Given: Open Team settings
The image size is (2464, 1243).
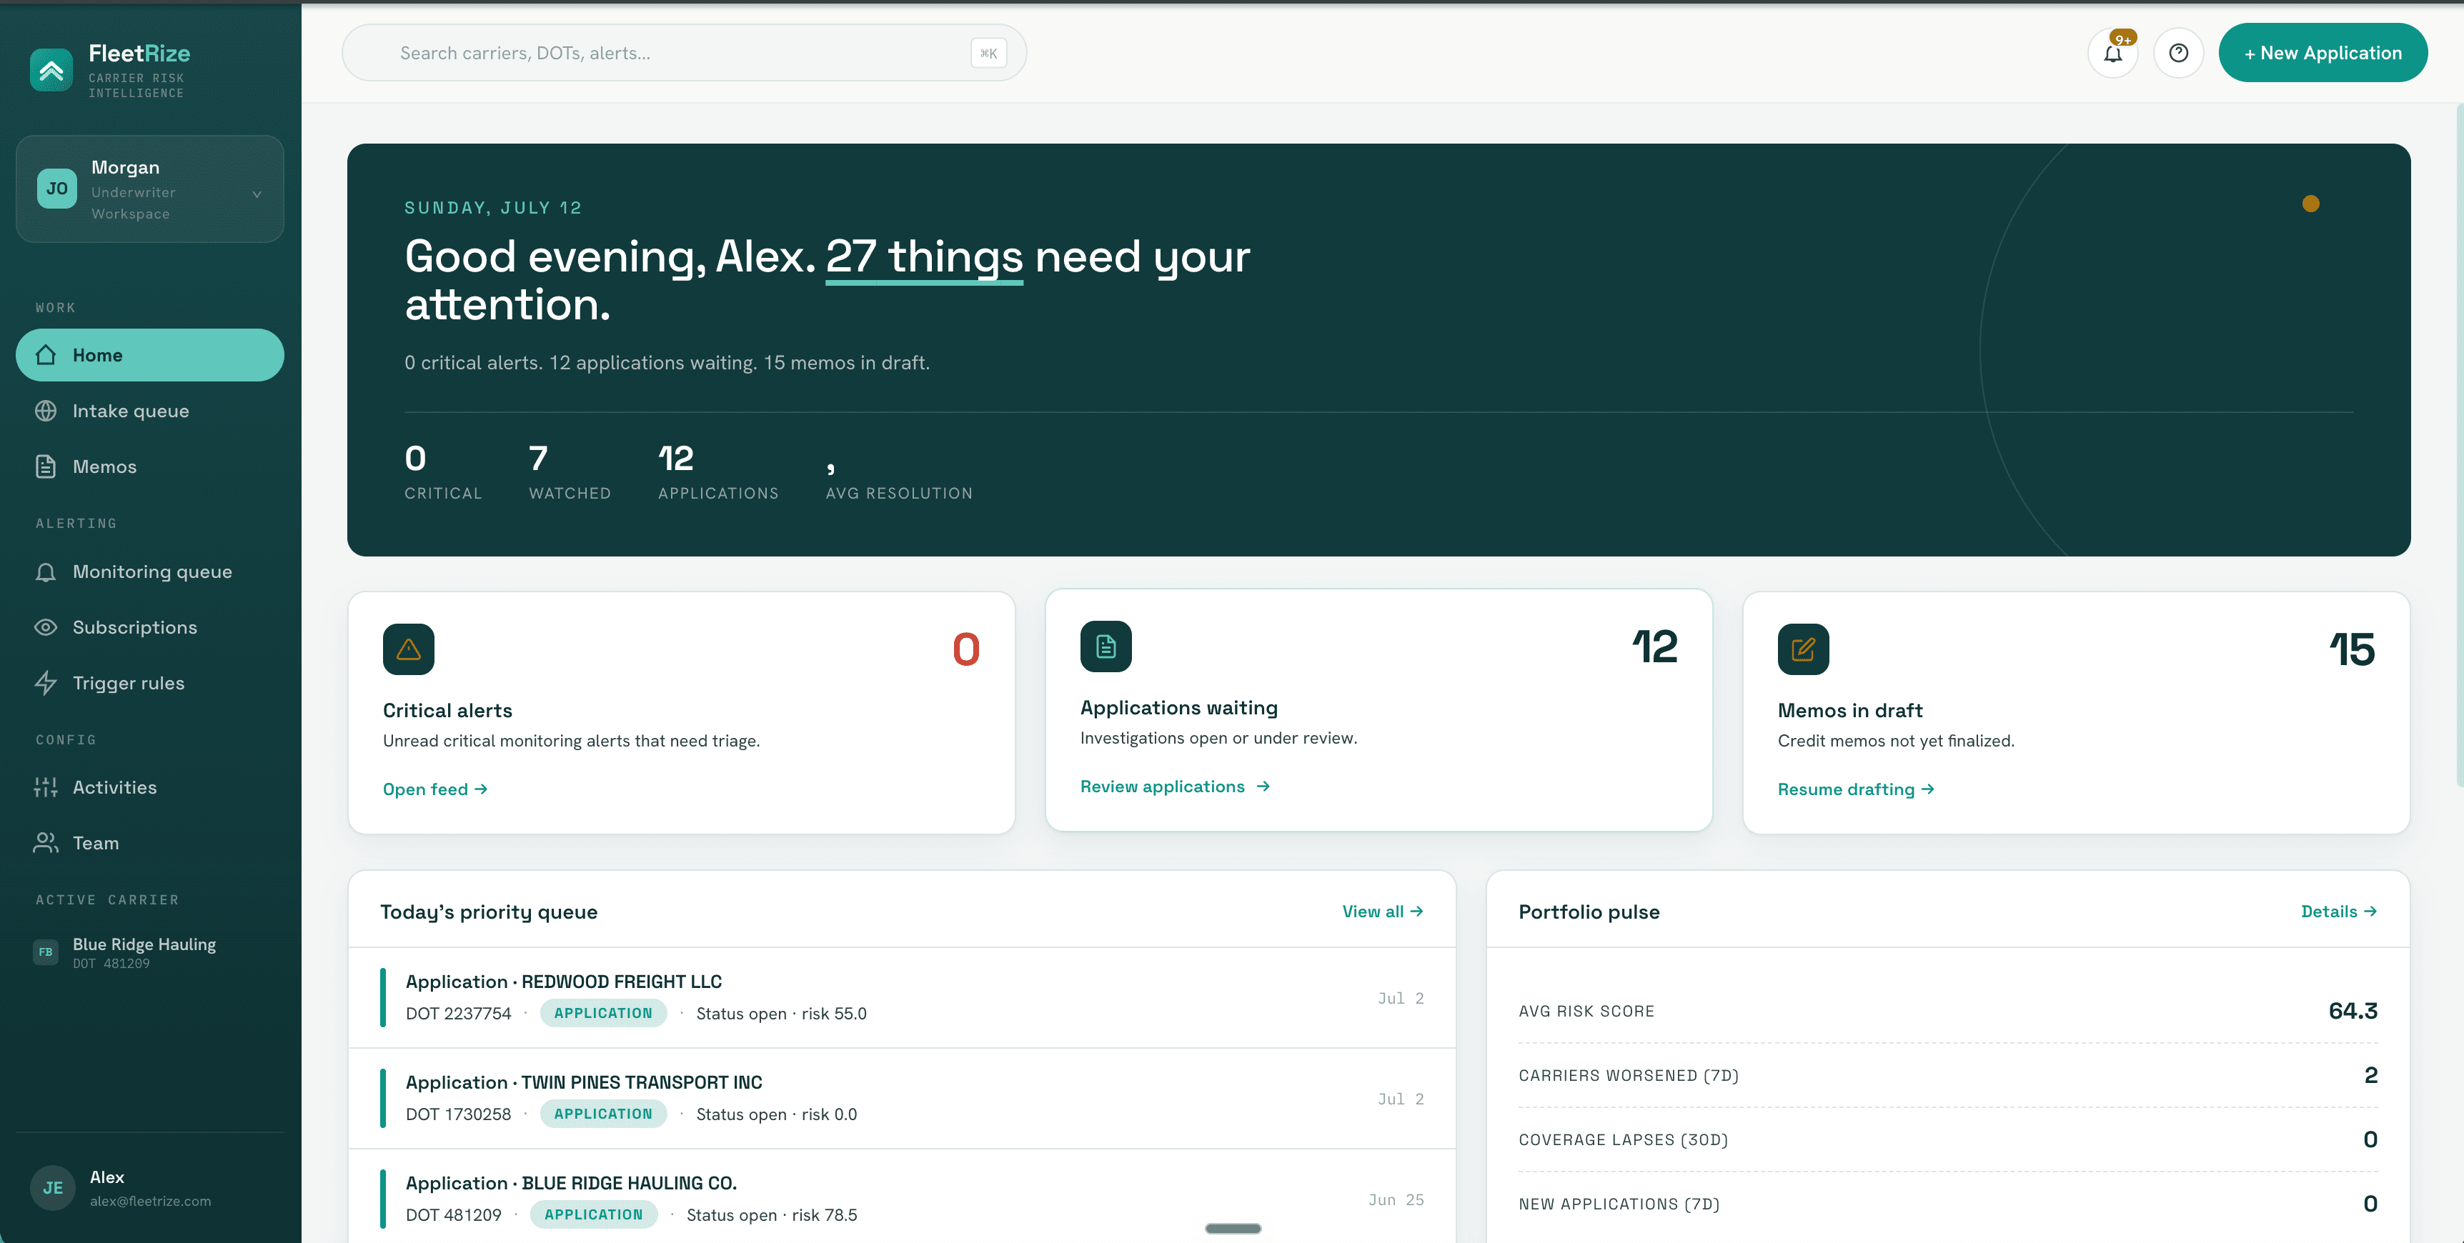Looking at the screenshot, I should click(x=150, y=842).
